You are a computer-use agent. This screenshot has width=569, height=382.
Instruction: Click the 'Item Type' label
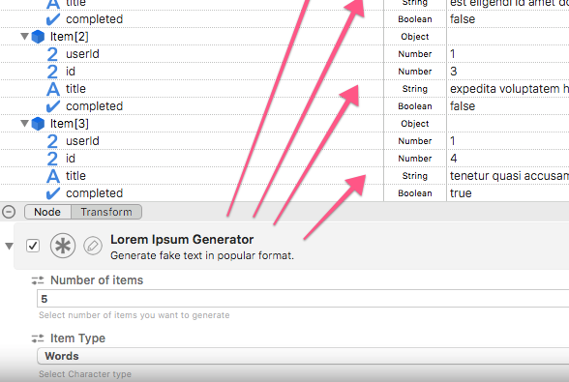[77, 338]
